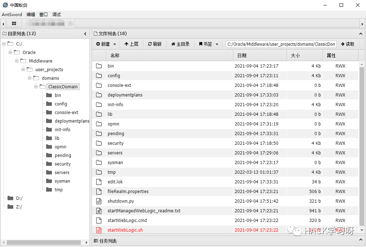Screen dimensions: 366x247
Task: Click file list scroll-down arrow
Action: tap(362, 230)
